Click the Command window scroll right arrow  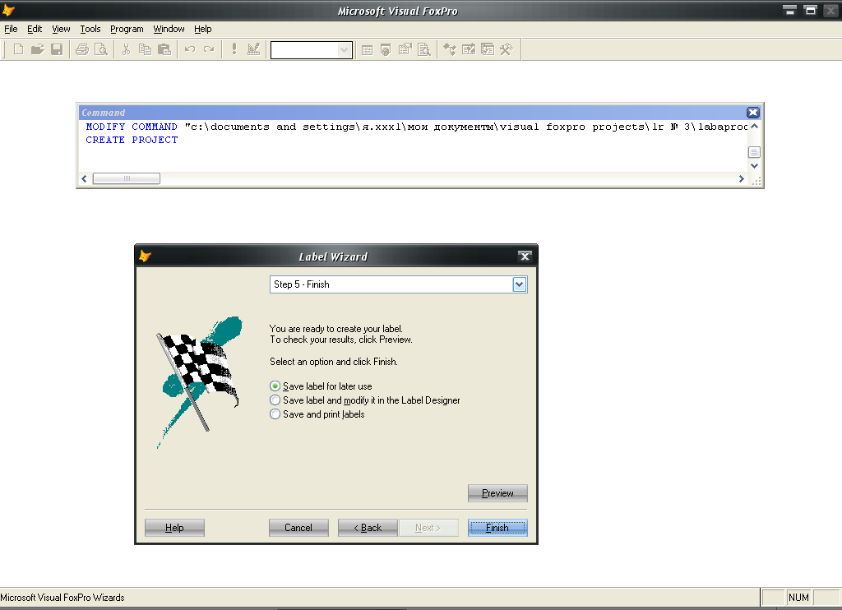coord(741,178)
